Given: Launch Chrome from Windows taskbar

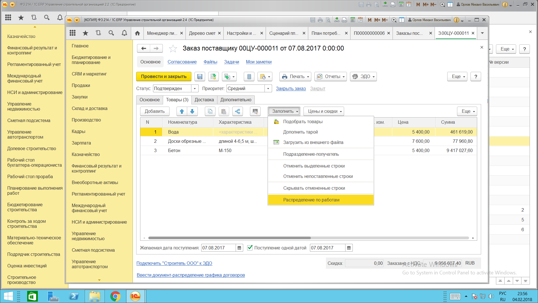Looking at the screenshot, I should [115, 296].
